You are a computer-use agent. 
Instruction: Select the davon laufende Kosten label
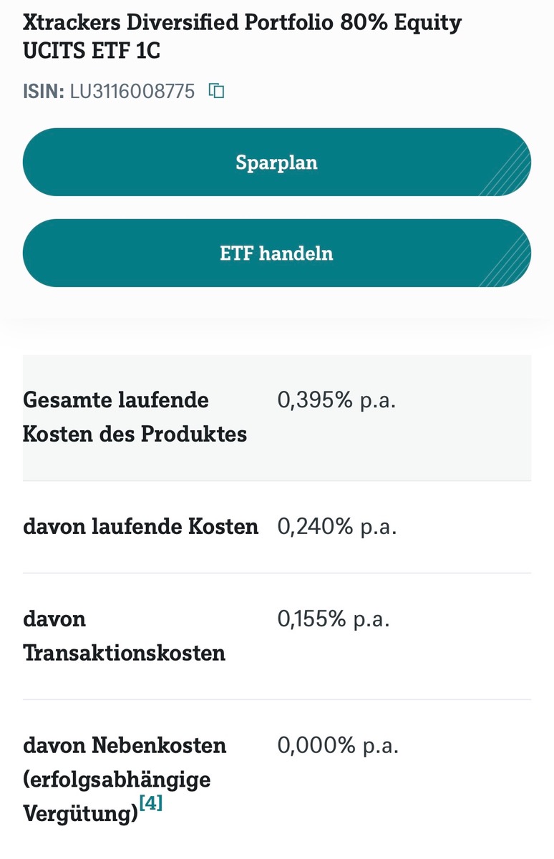tap(141, 527)
